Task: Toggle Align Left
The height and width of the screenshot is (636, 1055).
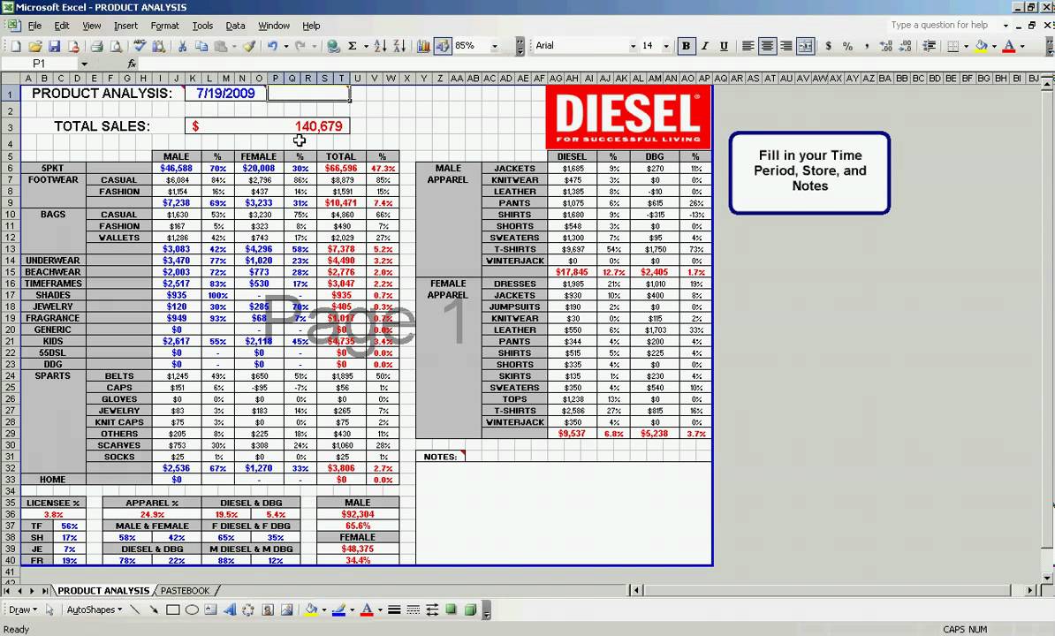Action: click(748, 46)
